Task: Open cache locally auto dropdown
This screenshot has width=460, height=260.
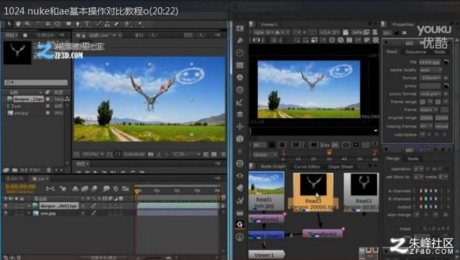Action: (x=431, y=70)
